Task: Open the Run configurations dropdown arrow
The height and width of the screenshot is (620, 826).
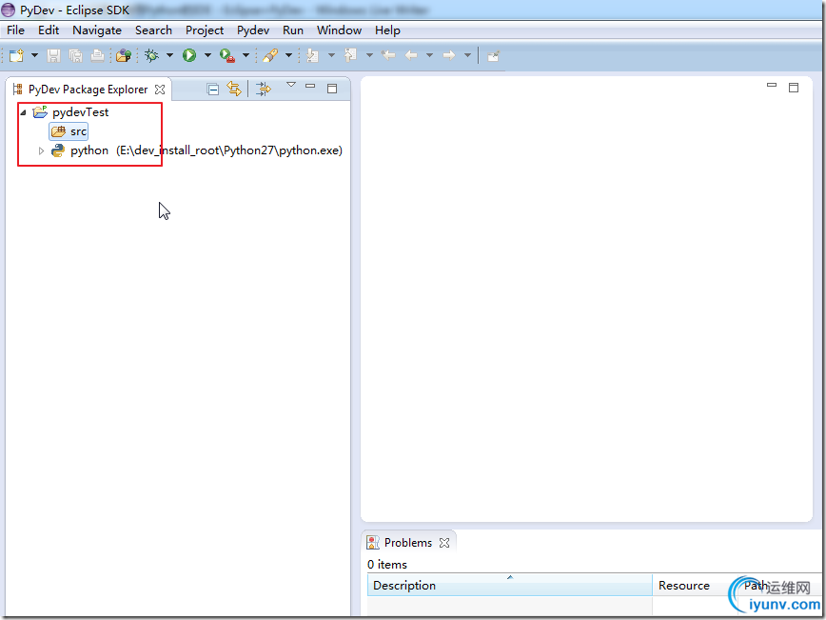Action: (x=207, y=55)
